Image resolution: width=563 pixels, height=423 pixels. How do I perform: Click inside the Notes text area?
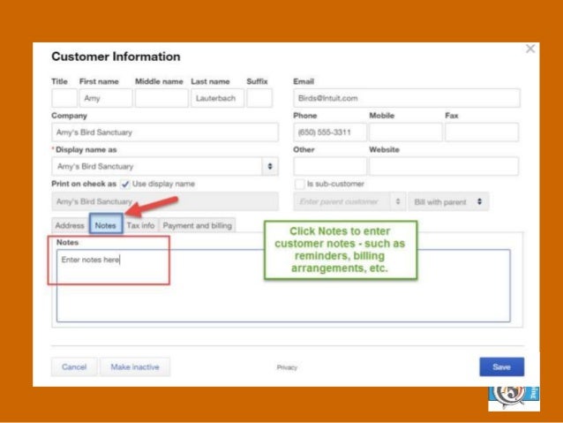click(x=283, y=286)
